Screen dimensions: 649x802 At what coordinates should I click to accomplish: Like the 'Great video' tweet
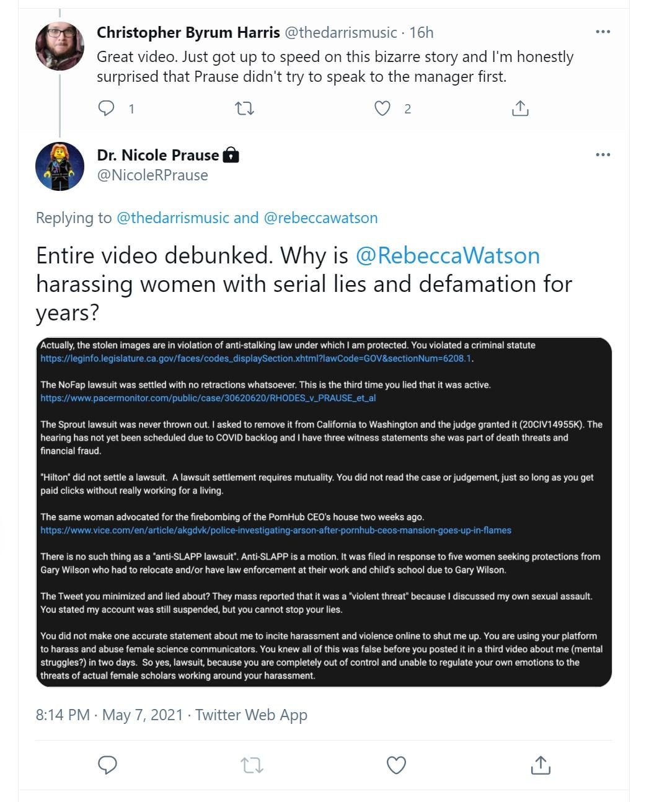(382, 108)
